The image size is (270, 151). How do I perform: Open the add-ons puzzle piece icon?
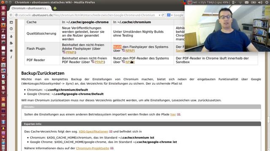(11, 43)
